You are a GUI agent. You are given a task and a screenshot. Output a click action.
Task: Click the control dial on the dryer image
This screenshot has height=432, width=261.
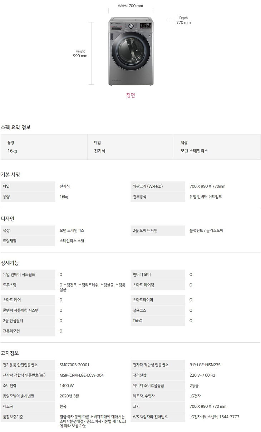(x=131, y=26)
